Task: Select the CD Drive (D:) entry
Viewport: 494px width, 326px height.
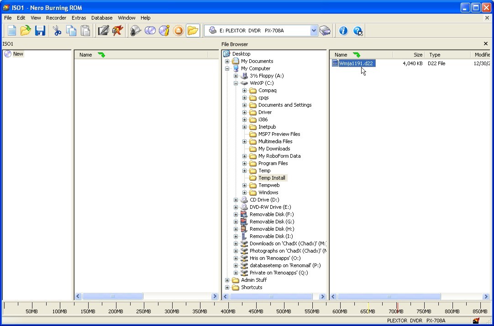Action: coord(264,200)
